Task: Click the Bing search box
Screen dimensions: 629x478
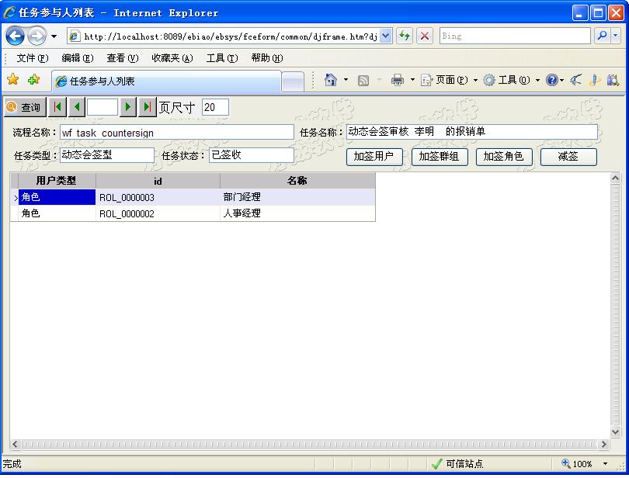Action: (x=515, y=36)
